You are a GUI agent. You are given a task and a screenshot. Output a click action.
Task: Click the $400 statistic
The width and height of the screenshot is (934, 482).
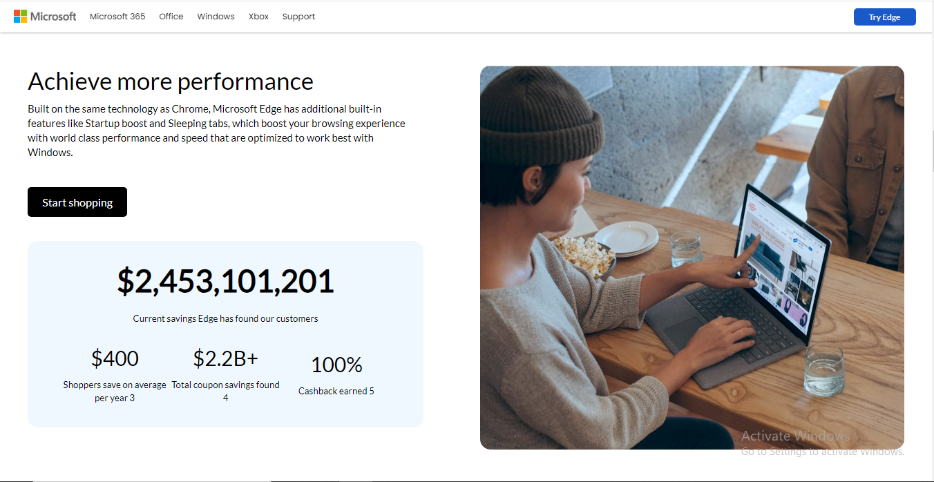pos(115,358)
